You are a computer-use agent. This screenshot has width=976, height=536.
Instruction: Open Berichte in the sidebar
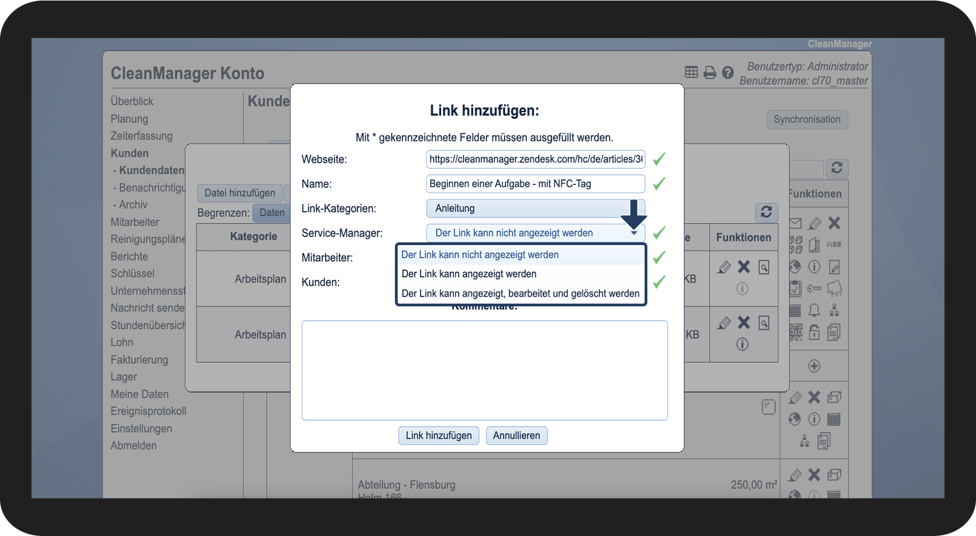[129, 256]
